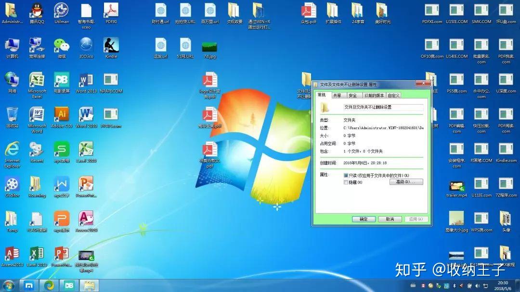Open the Computer (计算机) desktop icon
The width and height of the screenshot is (520, 292).
[x=12, y=46]
